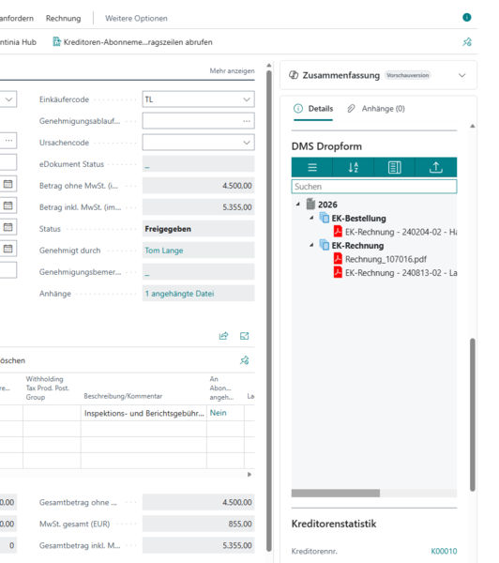Viewport: 499px width, 563px height.
Task: Open the Ursachencode dropdown
Action: coord(247,143)
